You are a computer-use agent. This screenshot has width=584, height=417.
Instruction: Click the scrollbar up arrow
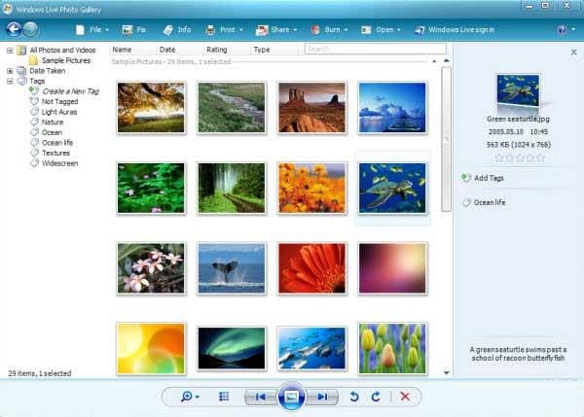pyautogui.click(x=446, y=60)
